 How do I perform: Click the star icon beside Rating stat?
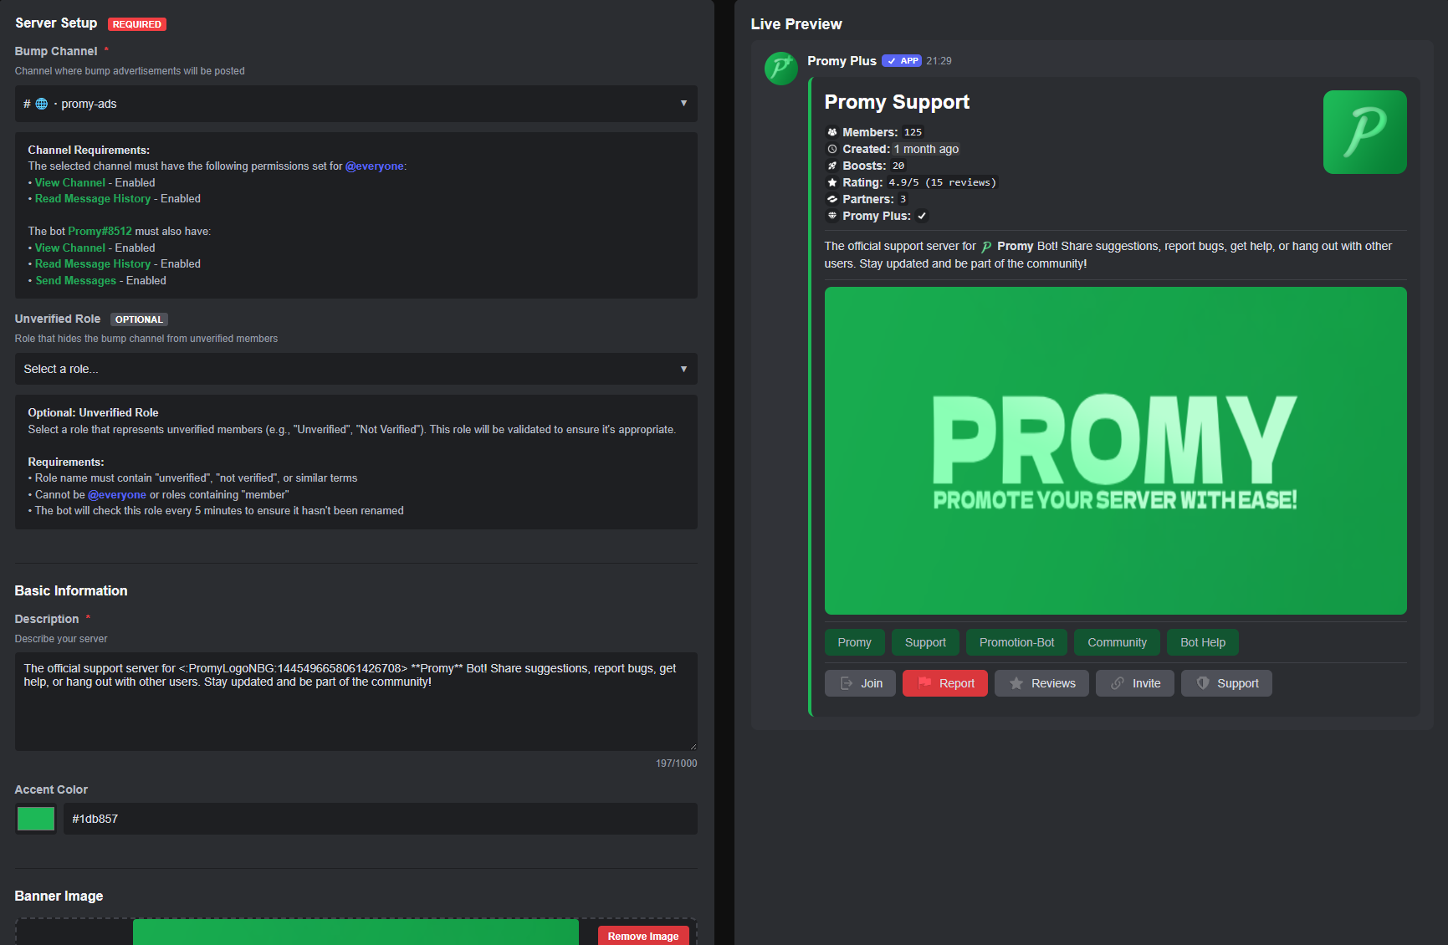831,182
